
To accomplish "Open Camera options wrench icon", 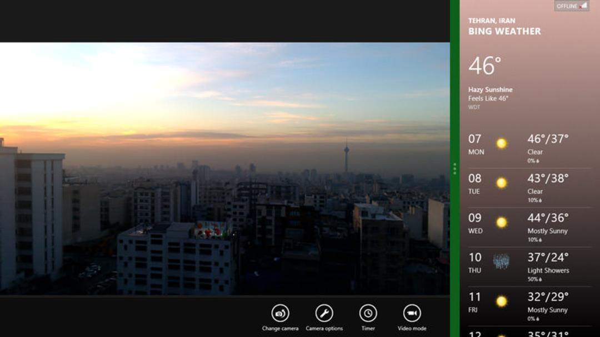I will pos(324,313).
